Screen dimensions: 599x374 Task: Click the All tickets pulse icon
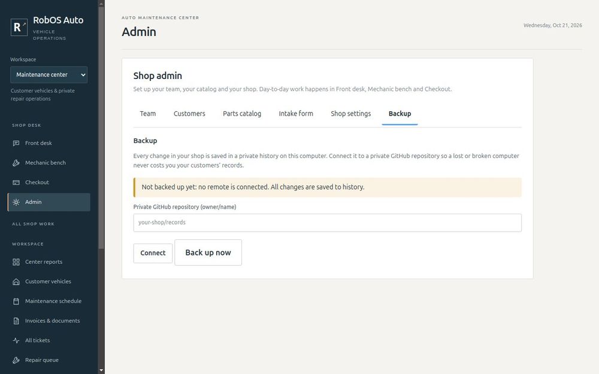(x=16, y=340)
